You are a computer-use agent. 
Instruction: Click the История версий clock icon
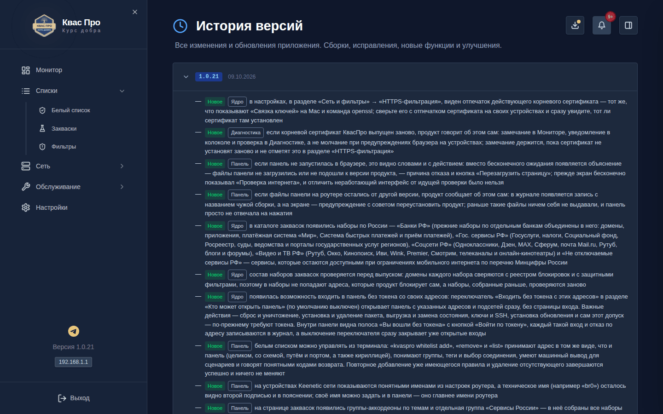[x=180, y=26]
